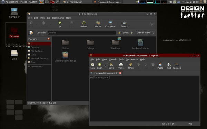207x129 pixels.
Task: Reload the current folder view
Action: click(x=84, y=24)
